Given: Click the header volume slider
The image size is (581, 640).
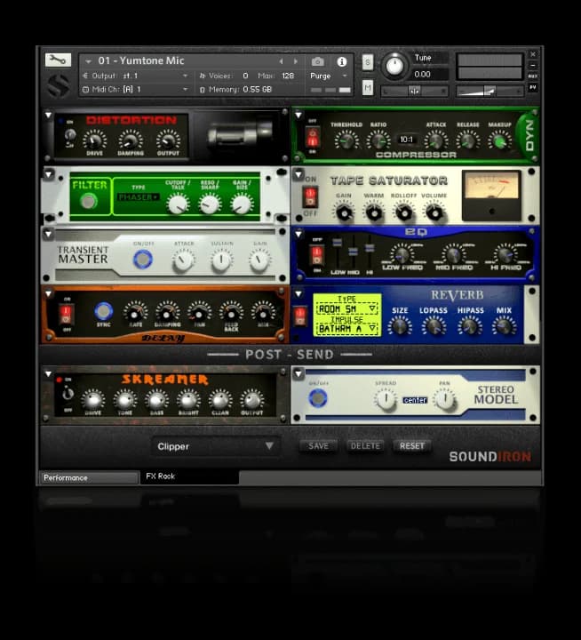Looking at the screenshot, I should pos(489,91).
